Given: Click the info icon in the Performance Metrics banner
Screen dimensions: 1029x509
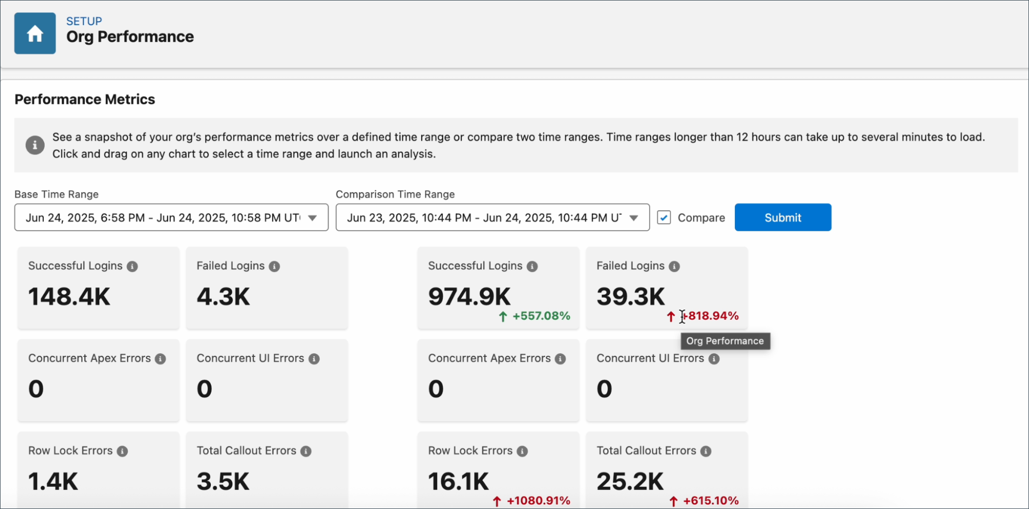Looking at the screenshot, I should 34,145.
